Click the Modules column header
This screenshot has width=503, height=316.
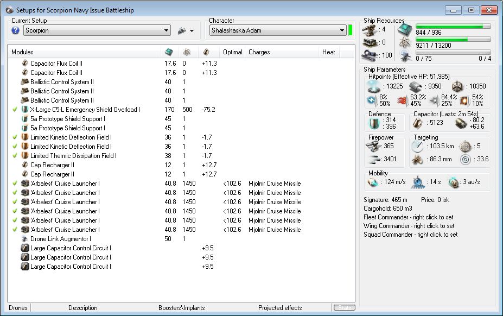coord(22,52)
